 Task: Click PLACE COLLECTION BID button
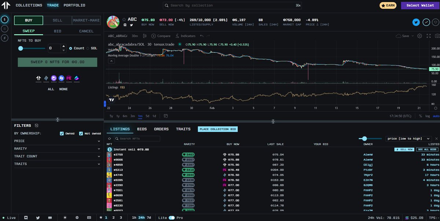(x=217, y=129)
